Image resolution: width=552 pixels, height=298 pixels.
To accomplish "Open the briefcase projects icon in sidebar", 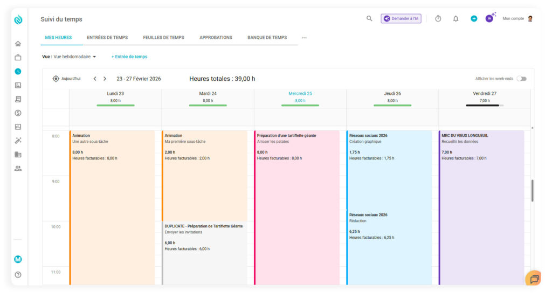I will tap(18, 58).
